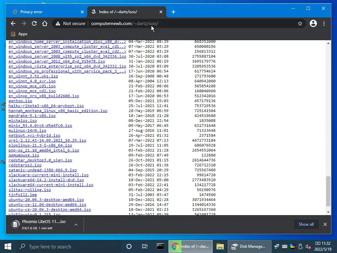Click ubuntu-20.04.3-desktop-amd64.iso
Image resolution: width=337 pixels, height=253 pixels.
pos(46,200)
